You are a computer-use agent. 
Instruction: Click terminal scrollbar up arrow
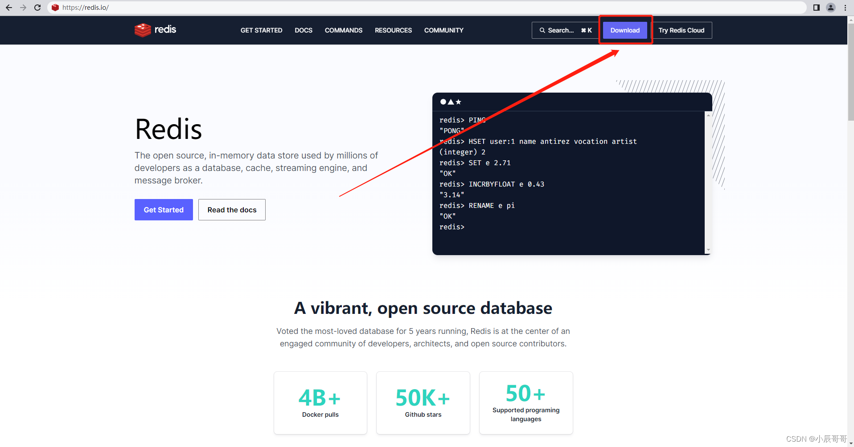click(x=708, y=115)
